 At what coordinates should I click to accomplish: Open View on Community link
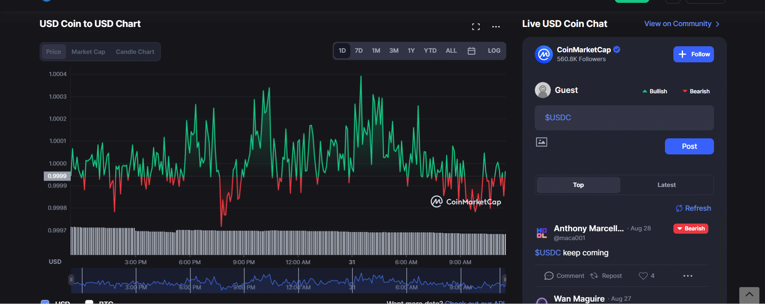[682, 24]
